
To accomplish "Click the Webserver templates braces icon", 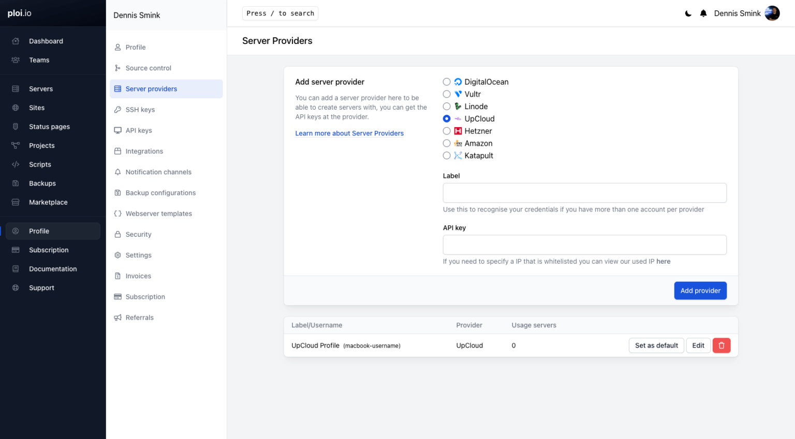I will [x=117, y=214].
